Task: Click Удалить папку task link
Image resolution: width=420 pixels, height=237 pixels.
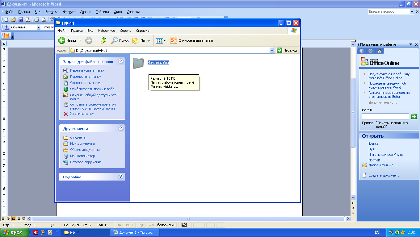Action: coord(82,114)
